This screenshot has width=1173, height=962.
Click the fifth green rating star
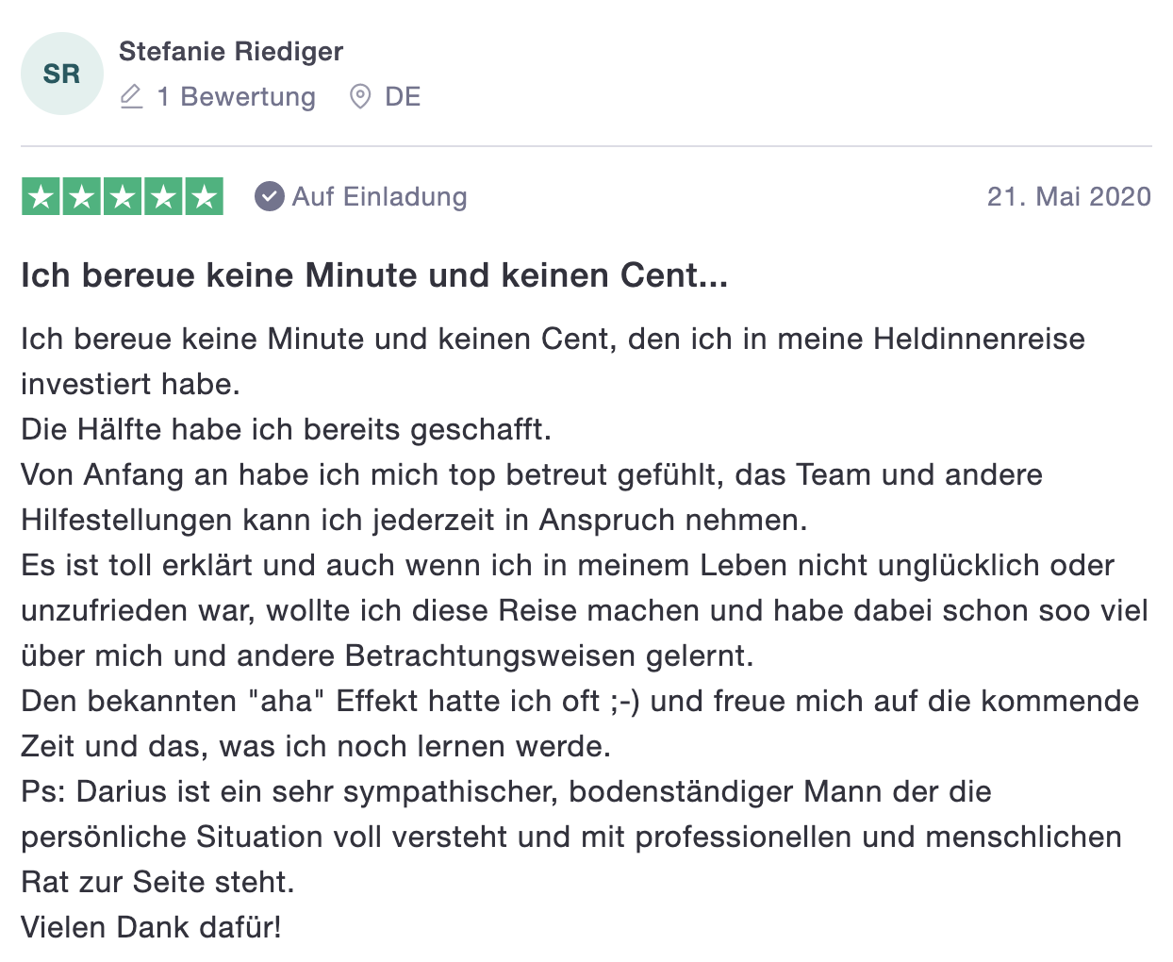click(x=204, y=196)
